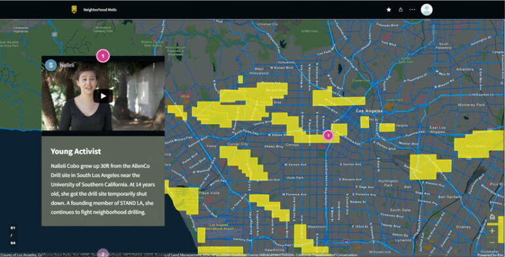The width and height of the screenshot is (505, 257).
Task: Click the 01 / 04 slide counter
Action: coord(13,235)
